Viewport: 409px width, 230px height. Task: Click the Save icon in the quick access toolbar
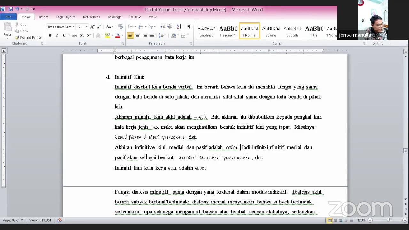tap(11, 9)
